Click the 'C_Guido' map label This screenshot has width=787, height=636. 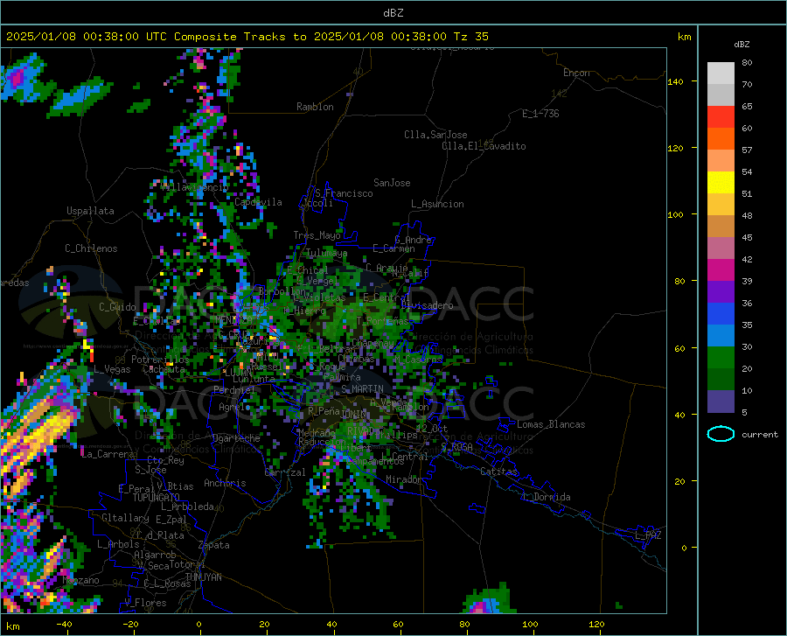[x=117, y=307]
